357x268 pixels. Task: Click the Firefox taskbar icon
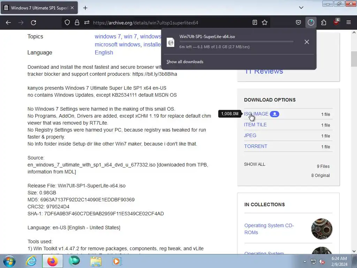click(53, 261)
